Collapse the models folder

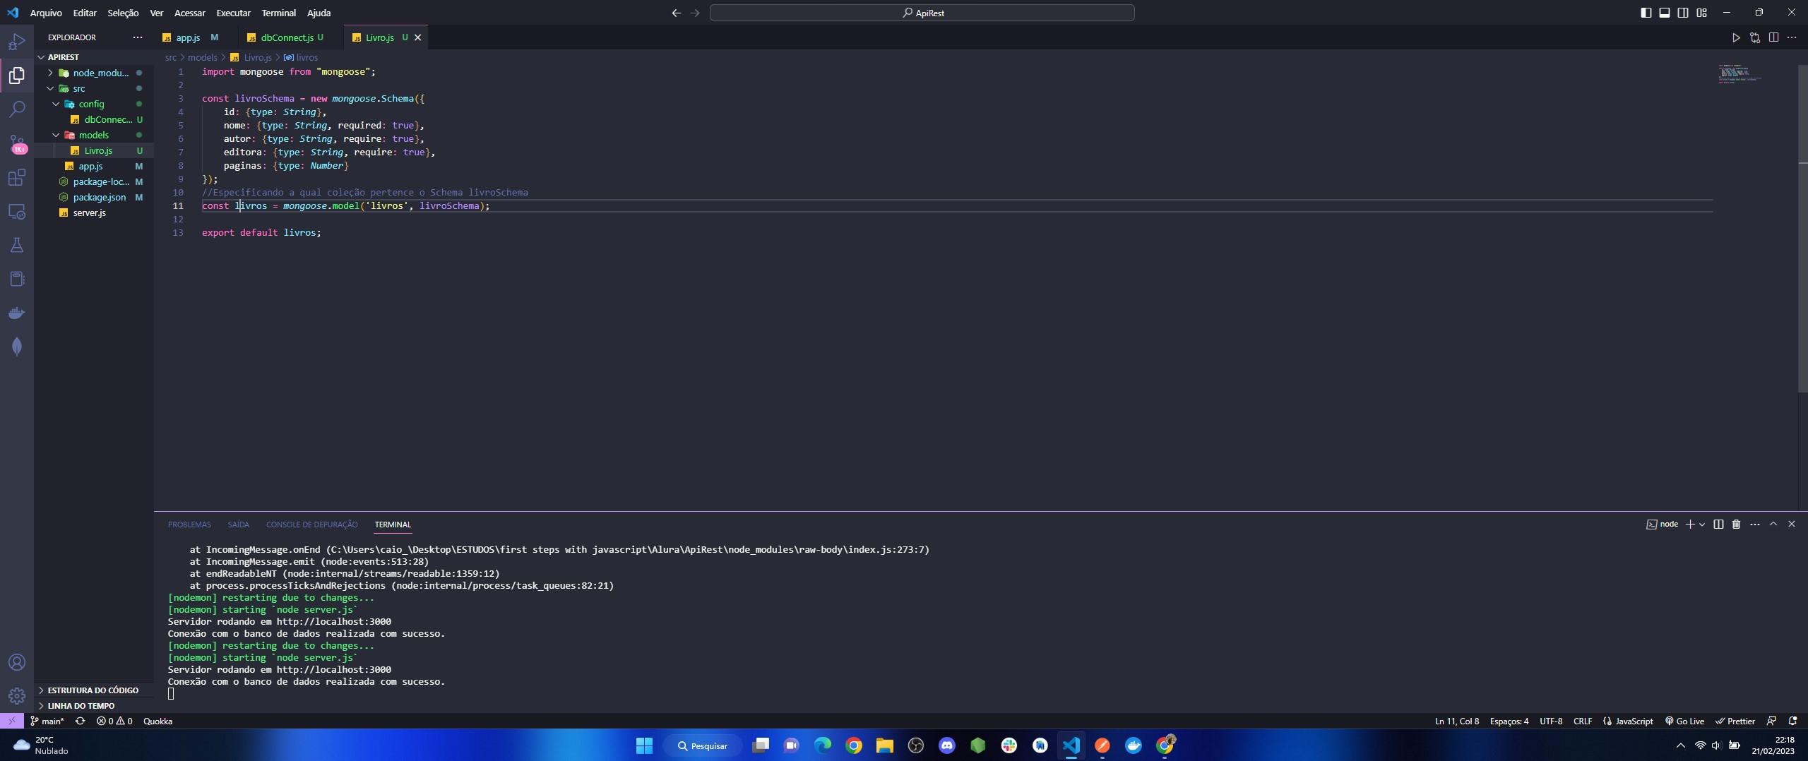[56, 135]
